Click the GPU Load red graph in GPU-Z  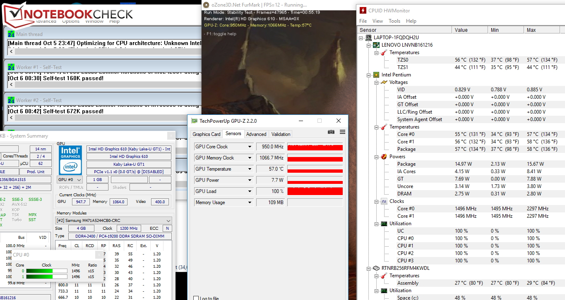click(x=315, y=191)
